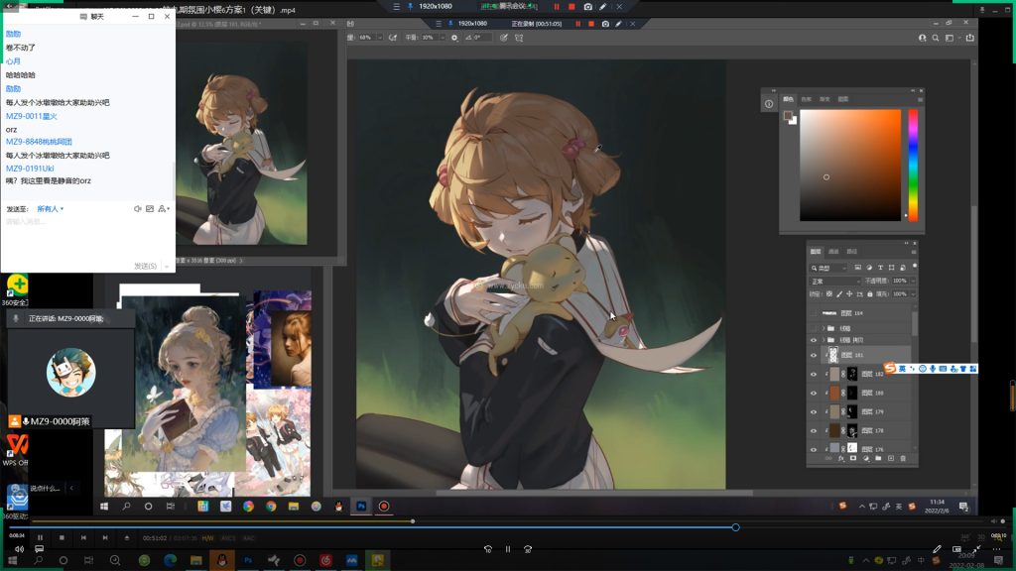Click the 发送(S) send button in chat
This screenshot has height=571, width=1016.
(x=145, y=266)
